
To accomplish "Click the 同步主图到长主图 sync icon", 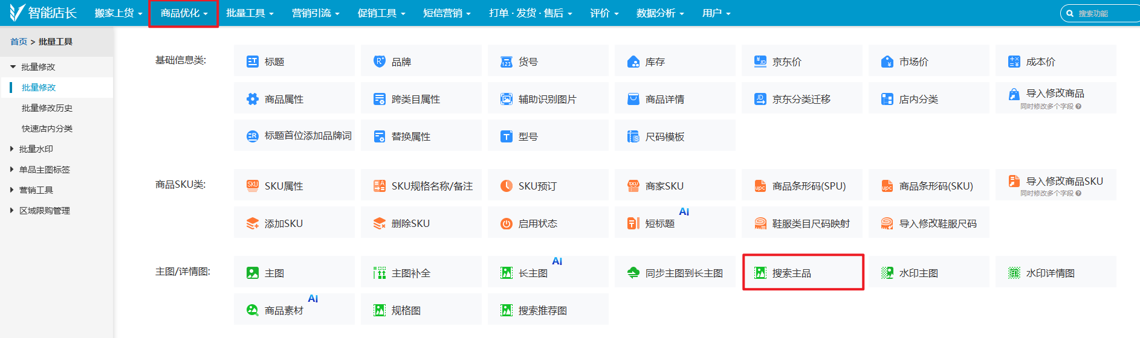I will coord(633,273).
